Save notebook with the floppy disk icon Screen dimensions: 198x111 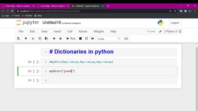click(19, 39)
